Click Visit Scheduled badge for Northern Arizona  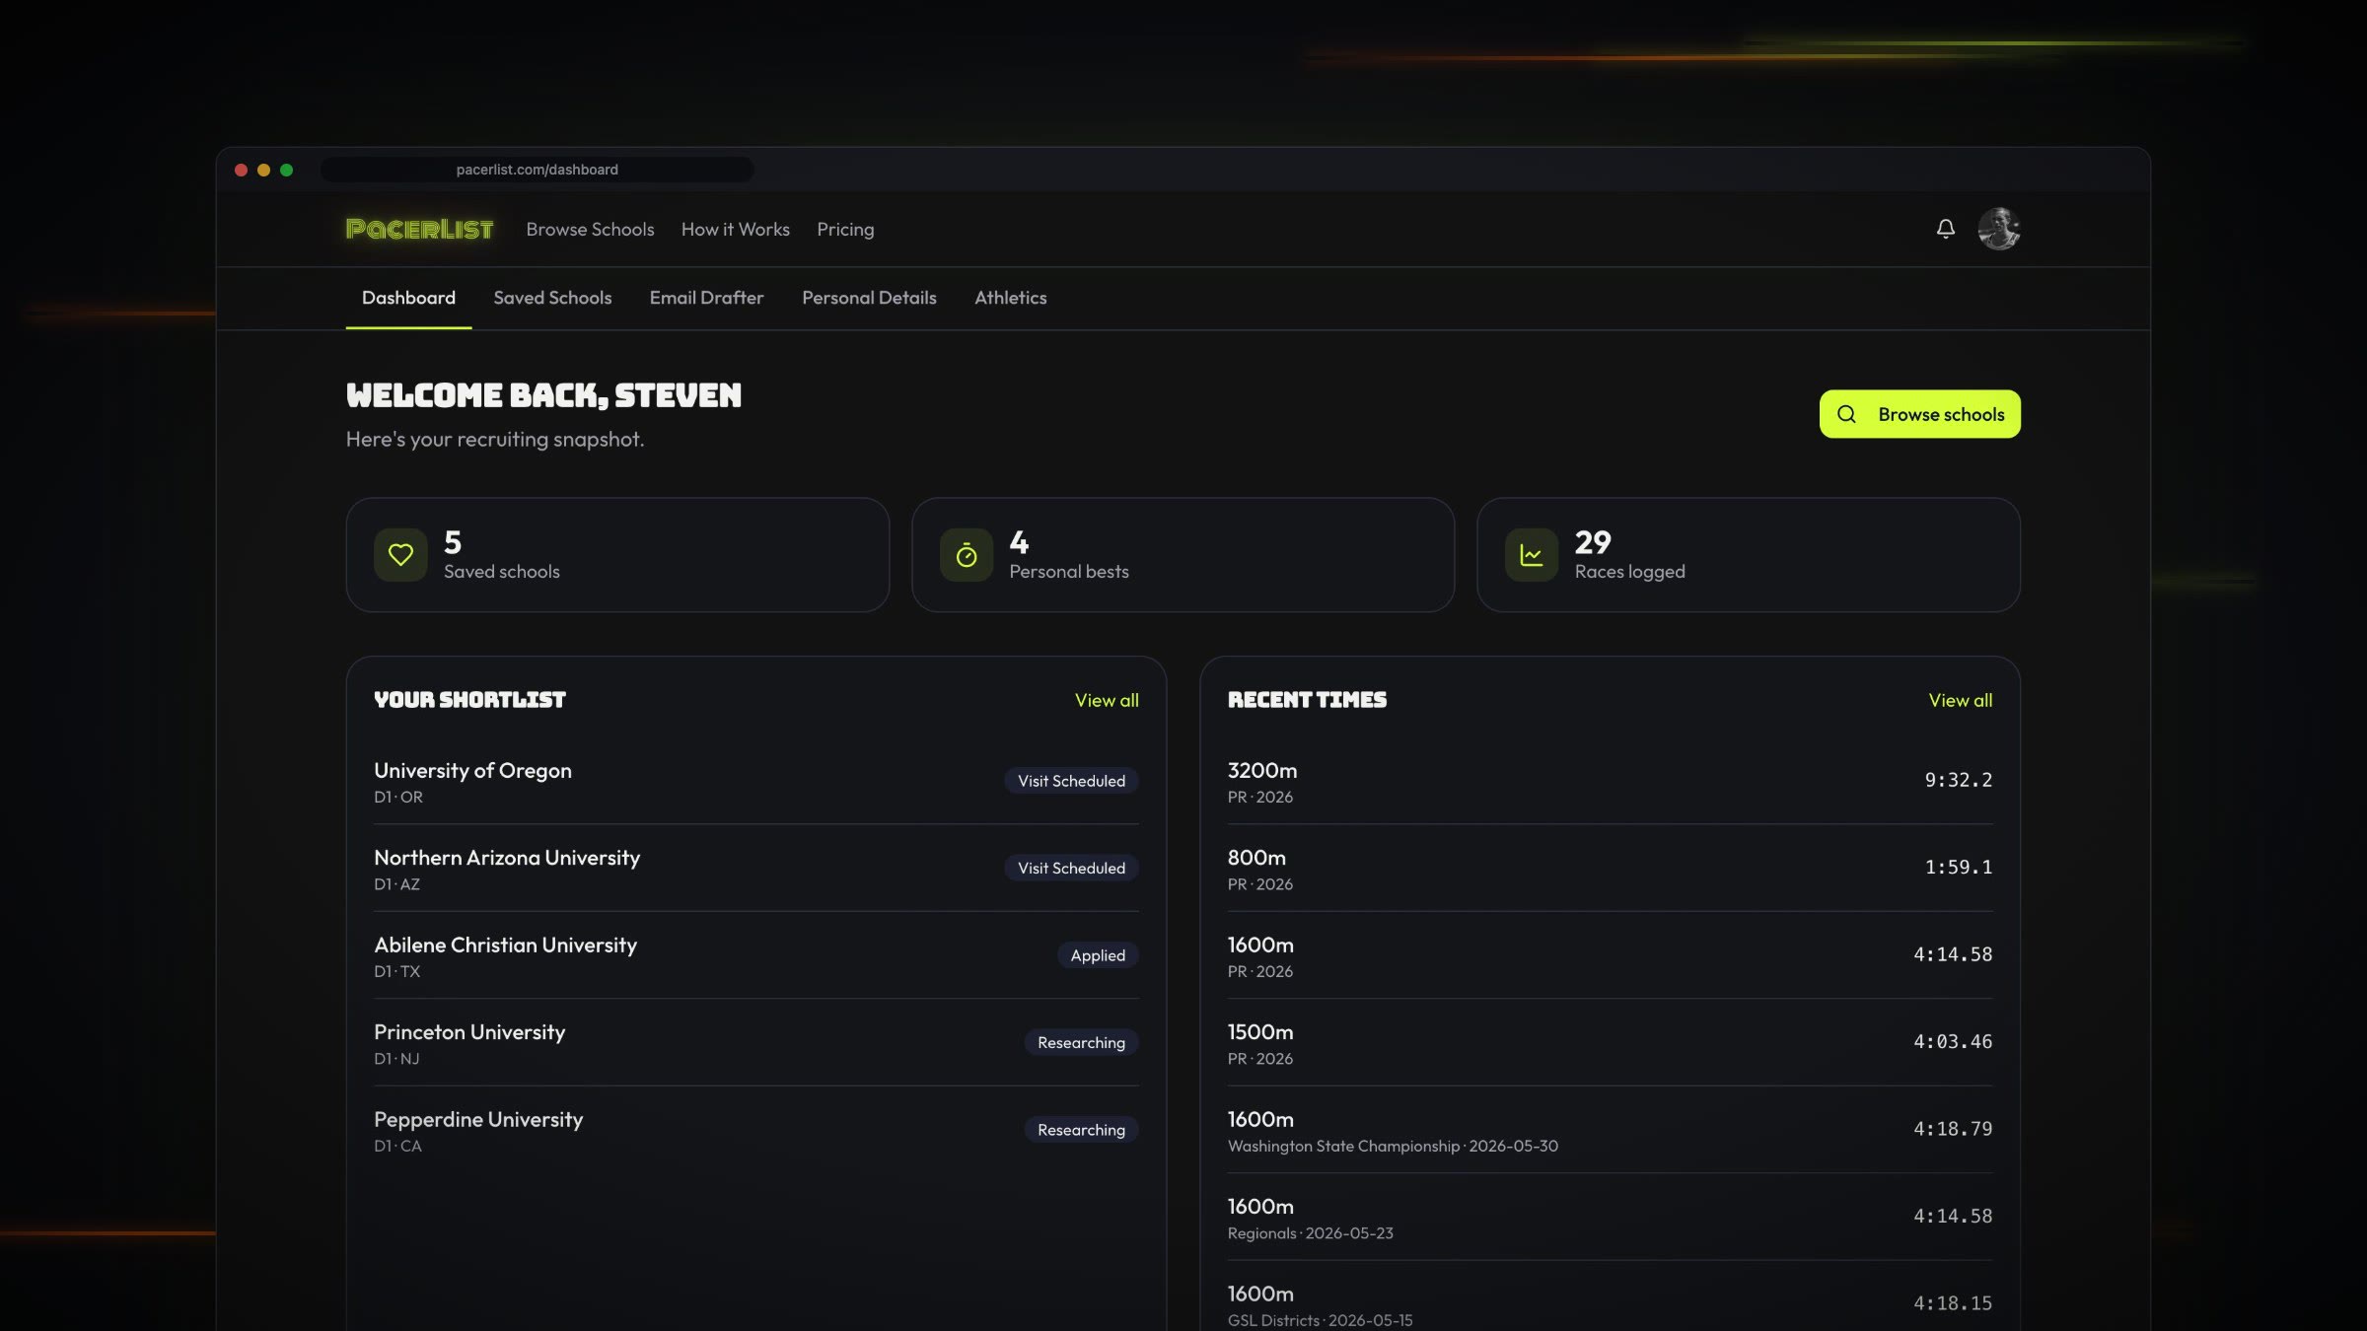1071,868
